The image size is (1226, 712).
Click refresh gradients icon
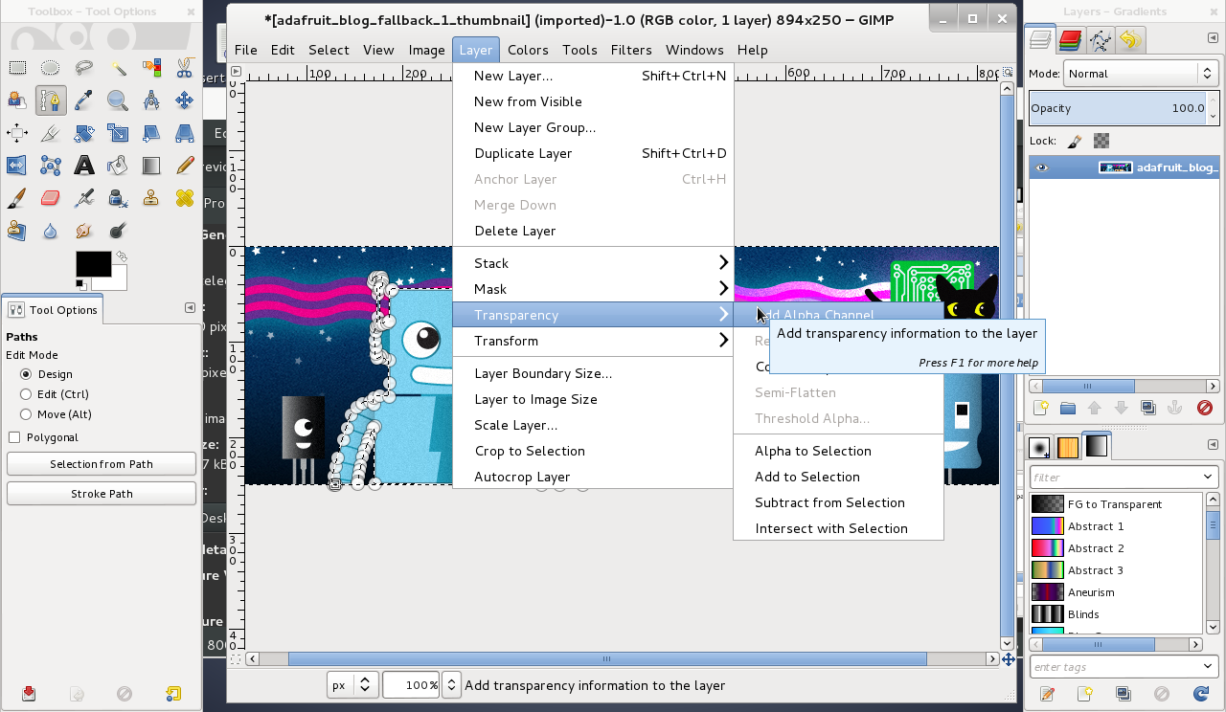(1200, 694)
